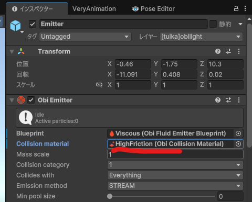
Task: Toggle the Emitter active checkbox
Action: click(33, 24)
